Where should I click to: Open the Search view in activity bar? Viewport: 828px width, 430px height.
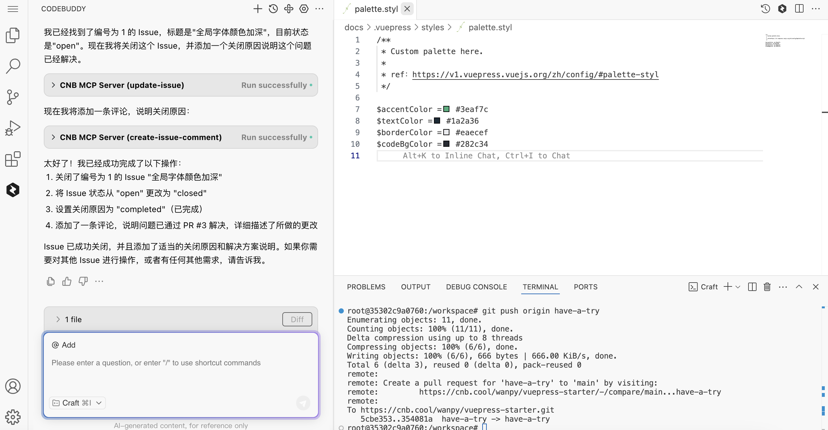point(13,66)
